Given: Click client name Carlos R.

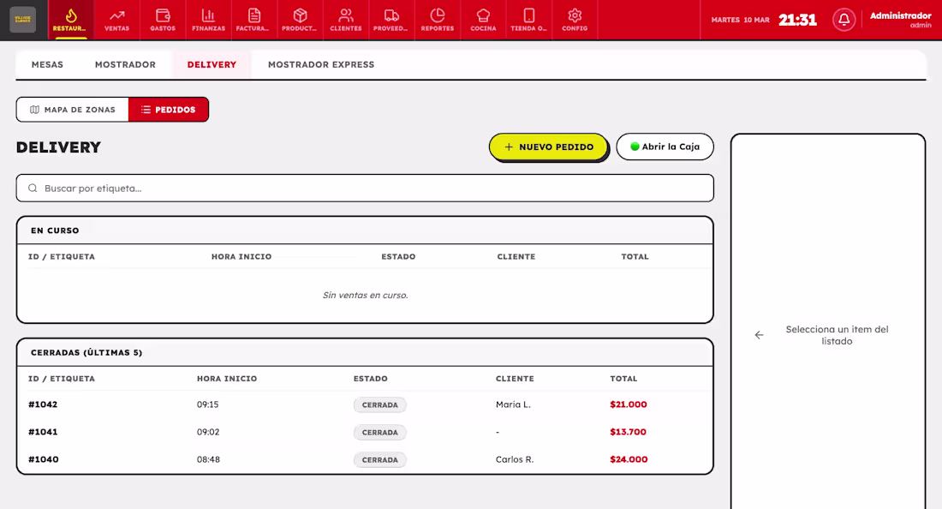Looking at the screenshot, I should [x=515, y=459].
